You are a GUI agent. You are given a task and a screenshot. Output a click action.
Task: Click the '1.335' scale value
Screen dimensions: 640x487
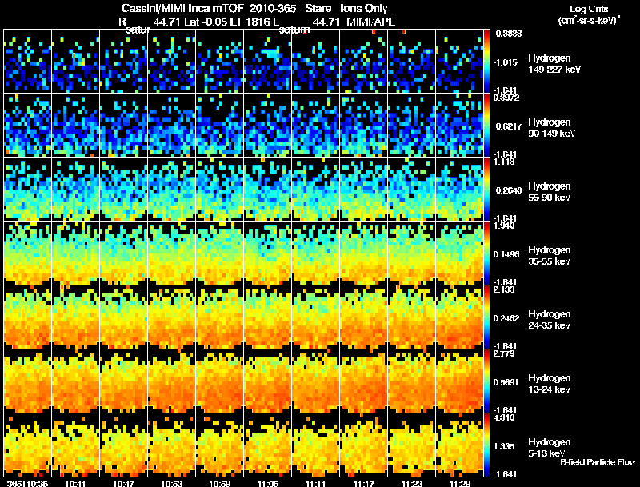coord(503,447)
